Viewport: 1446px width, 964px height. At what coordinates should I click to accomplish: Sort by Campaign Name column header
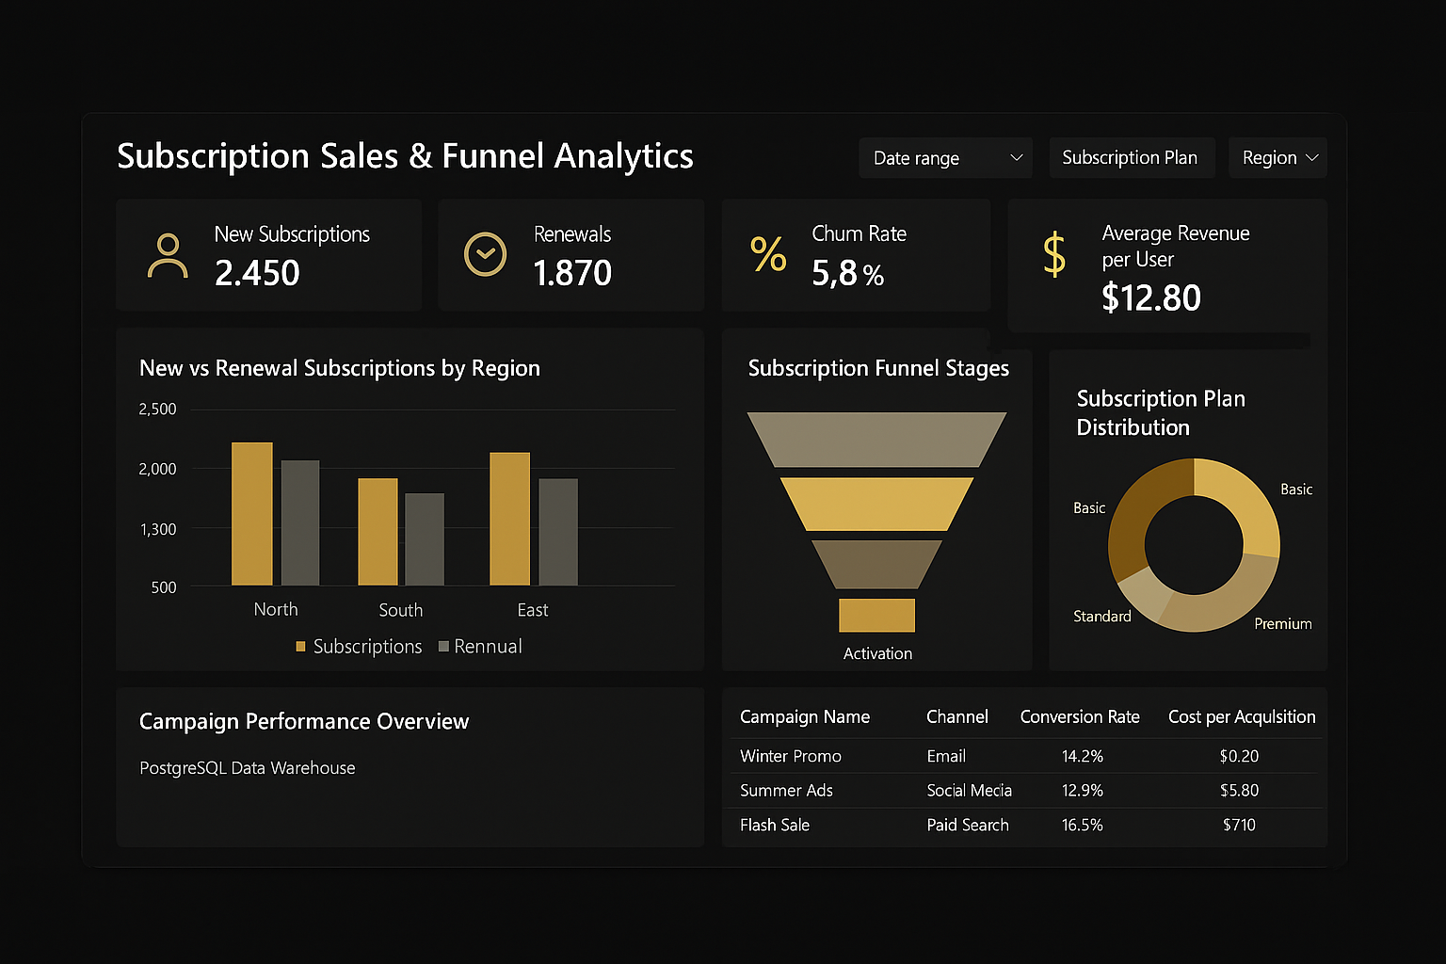805,717
